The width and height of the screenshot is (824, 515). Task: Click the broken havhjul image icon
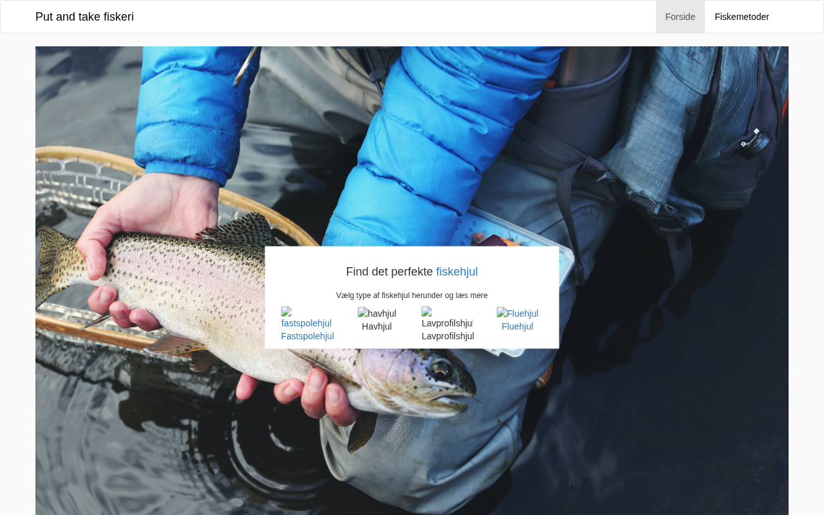pyautogui.click(x=377, y=314)
